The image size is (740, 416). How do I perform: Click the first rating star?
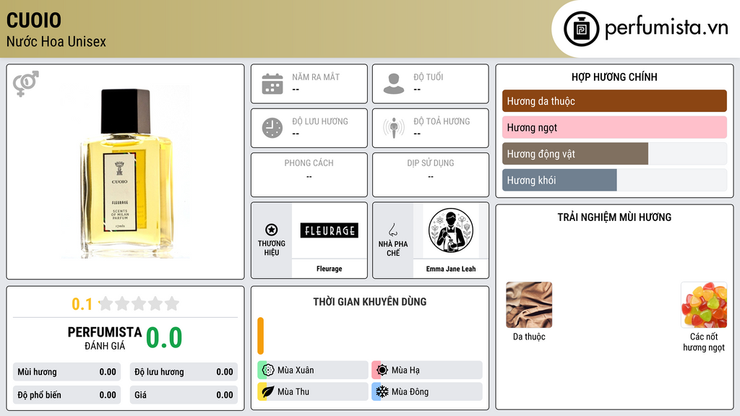(x=106, y=303)
